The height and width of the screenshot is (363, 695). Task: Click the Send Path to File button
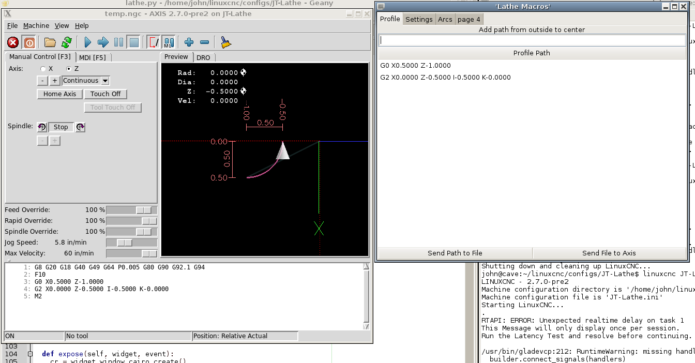(x=455, y=253)
